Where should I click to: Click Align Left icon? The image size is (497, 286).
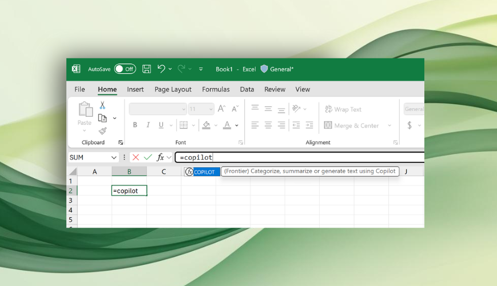coord(255,125)
